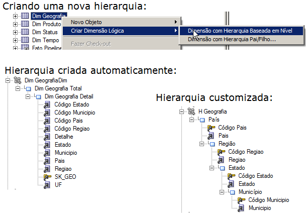The width and height of the screenshot is (306, 213).
Task: Click the Dim Produto table icon
Action: pyautogui.click(x=25, y=24)
